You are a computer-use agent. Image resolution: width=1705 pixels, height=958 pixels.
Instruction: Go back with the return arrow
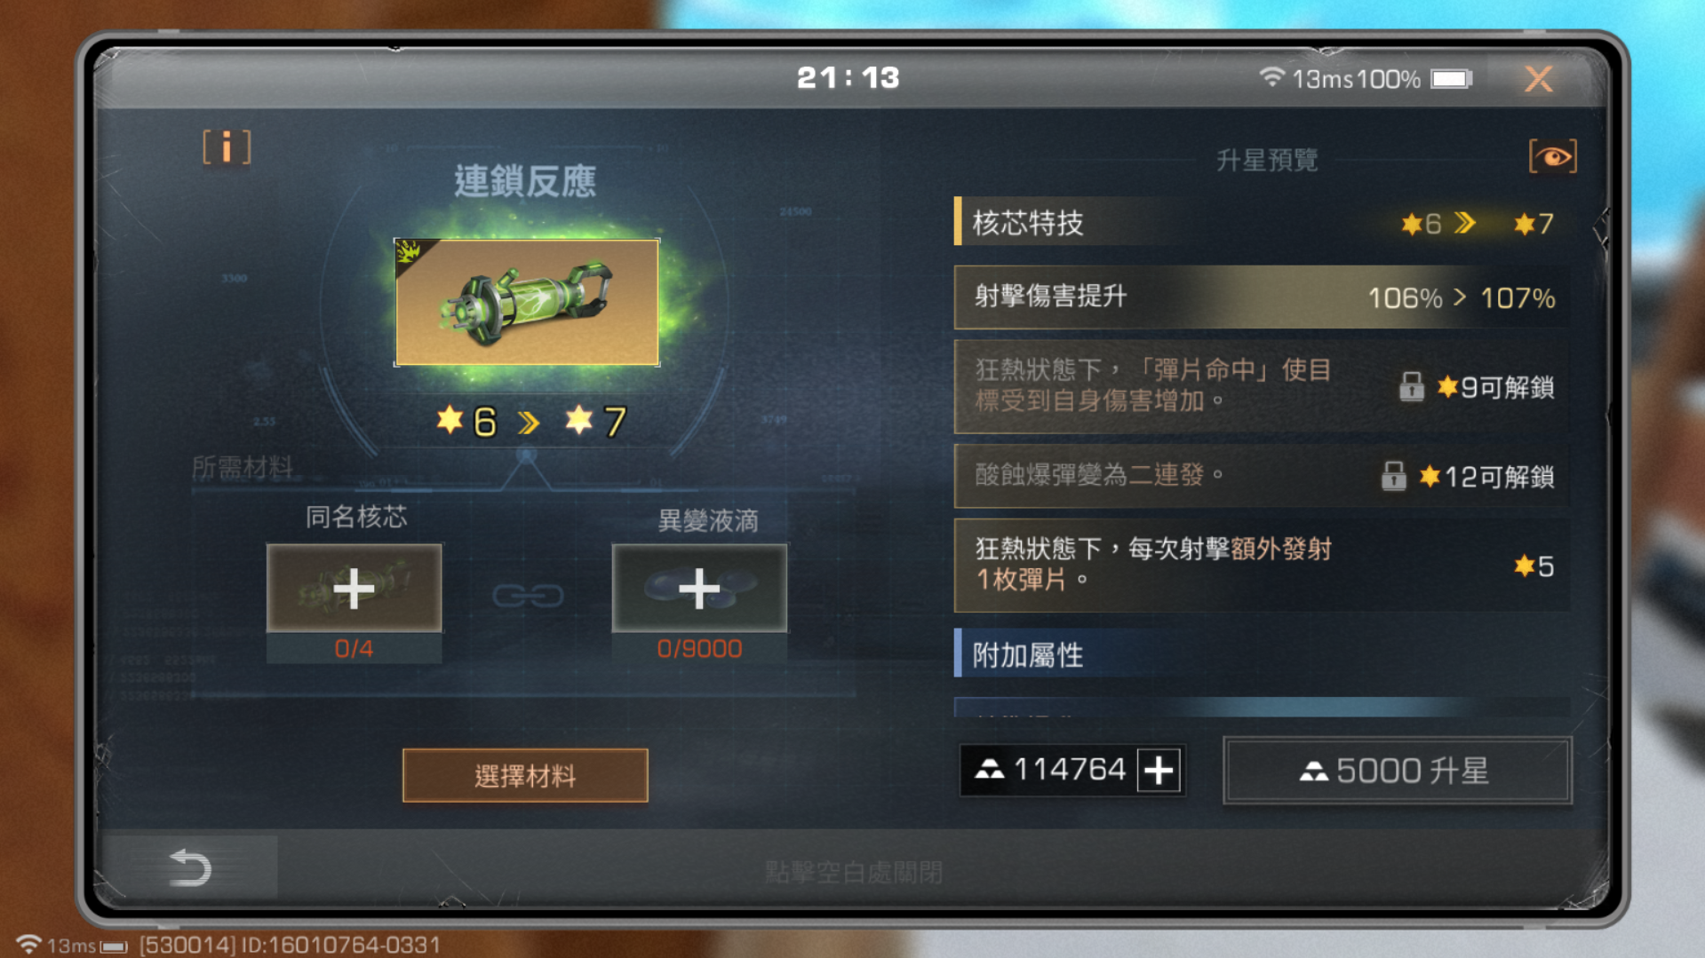tap(190, 867)
